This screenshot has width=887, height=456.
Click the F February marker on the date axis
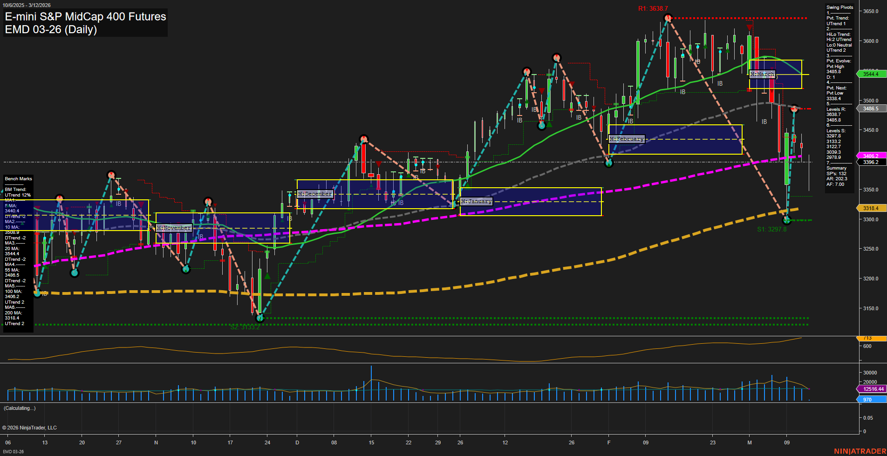point(608,442)
